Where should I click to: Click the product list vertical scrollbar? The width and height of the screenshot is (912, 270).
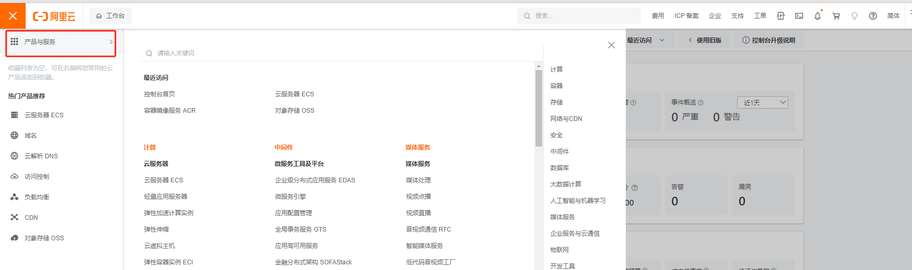tap(539, 109)
